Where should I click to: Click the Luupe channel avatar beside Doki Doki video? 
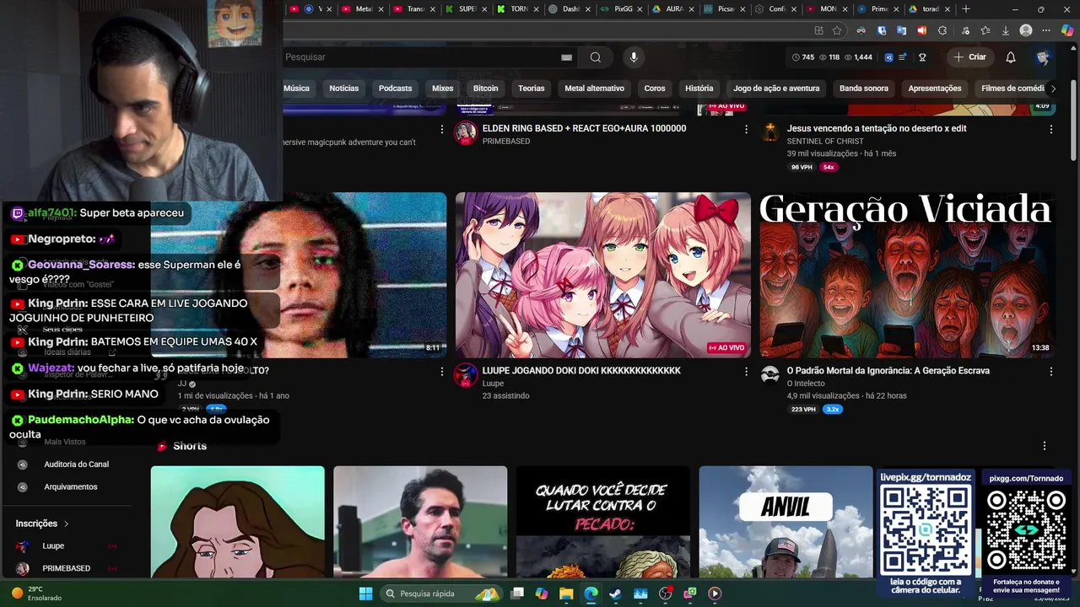pos(466,375)
